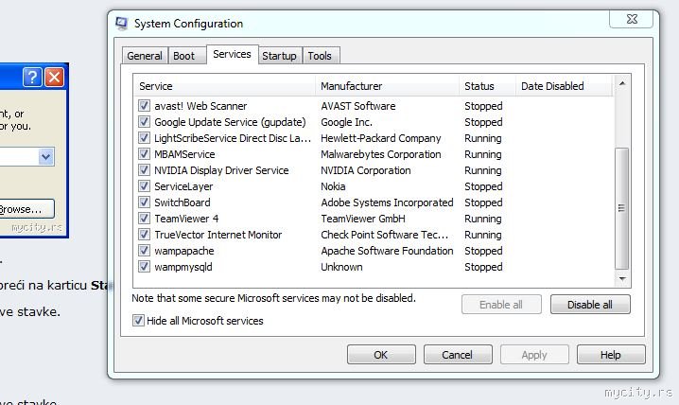Viewport: 679px width, 405px height.
Task: Select the NVIDIA Corporation manufacturer cell
Action: (366, 170)
